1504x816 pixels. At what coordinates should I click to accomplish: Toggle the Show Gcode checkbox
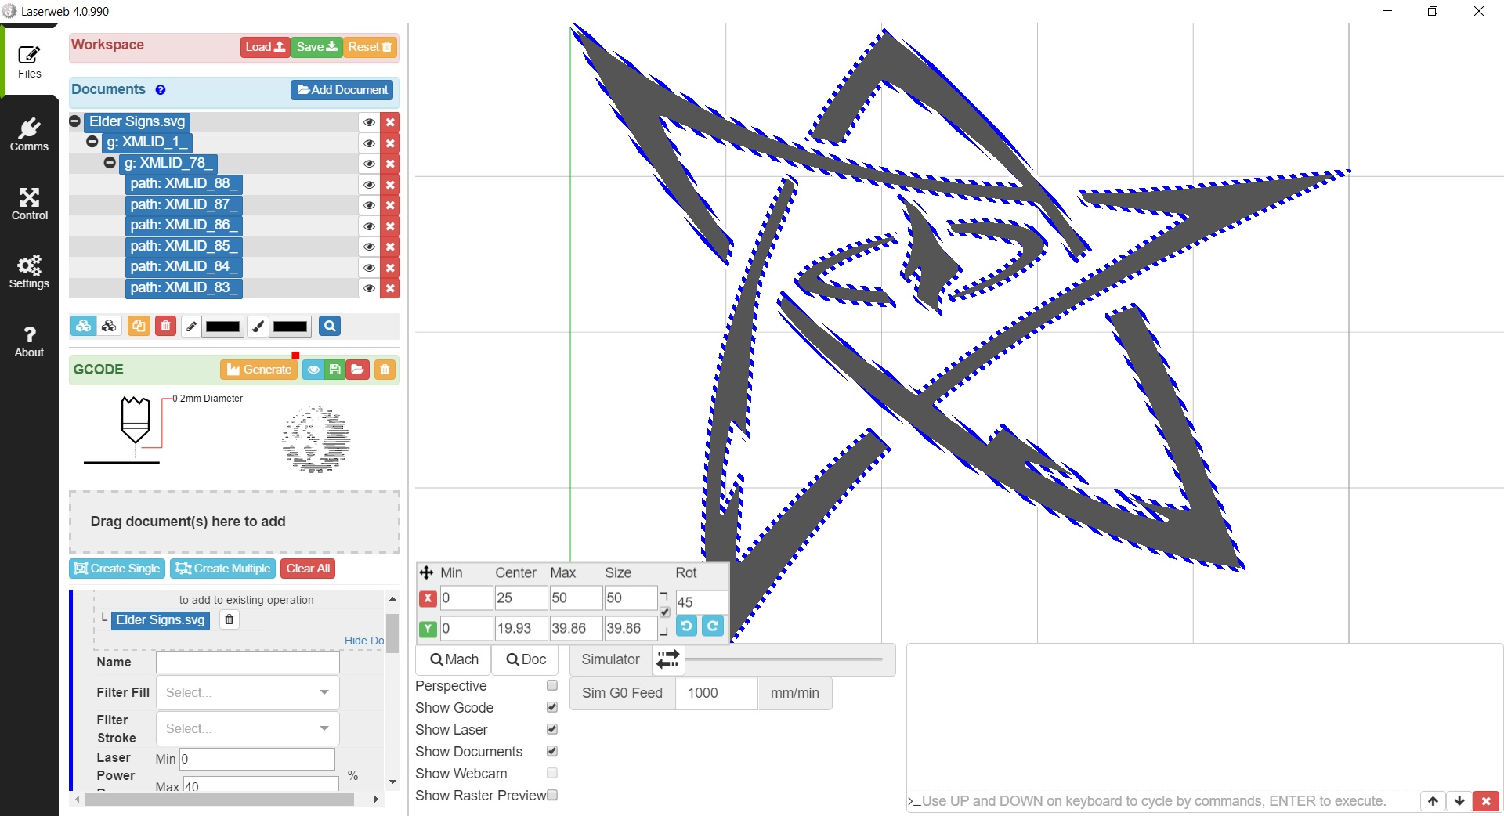point(552,708)
